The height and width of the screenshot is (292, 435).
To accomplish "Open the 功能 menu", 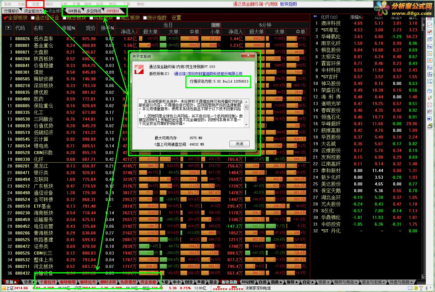I will point(21,4).
